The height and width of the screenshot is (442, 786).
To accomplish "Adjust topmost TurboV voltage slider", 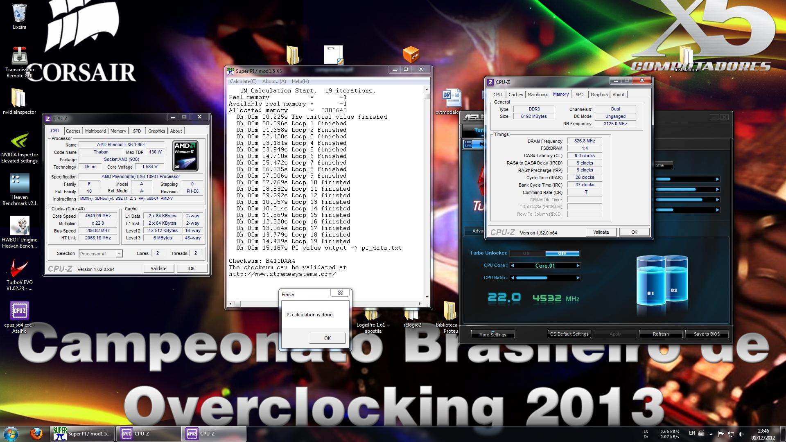I will coord(686,179).
